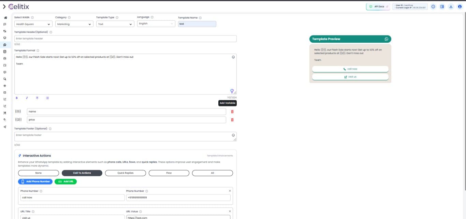The image size is (466, 219).
Task: Select the All interactive actions option
Action: pyautogui.click(x=213, y=173)
